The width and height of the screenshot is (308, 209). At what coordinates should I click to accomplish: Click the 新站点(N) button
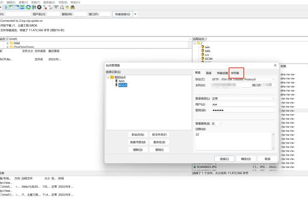(138, 135)
